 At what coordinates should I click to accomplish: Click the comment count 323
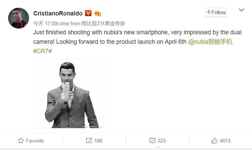tap(162, 141)
